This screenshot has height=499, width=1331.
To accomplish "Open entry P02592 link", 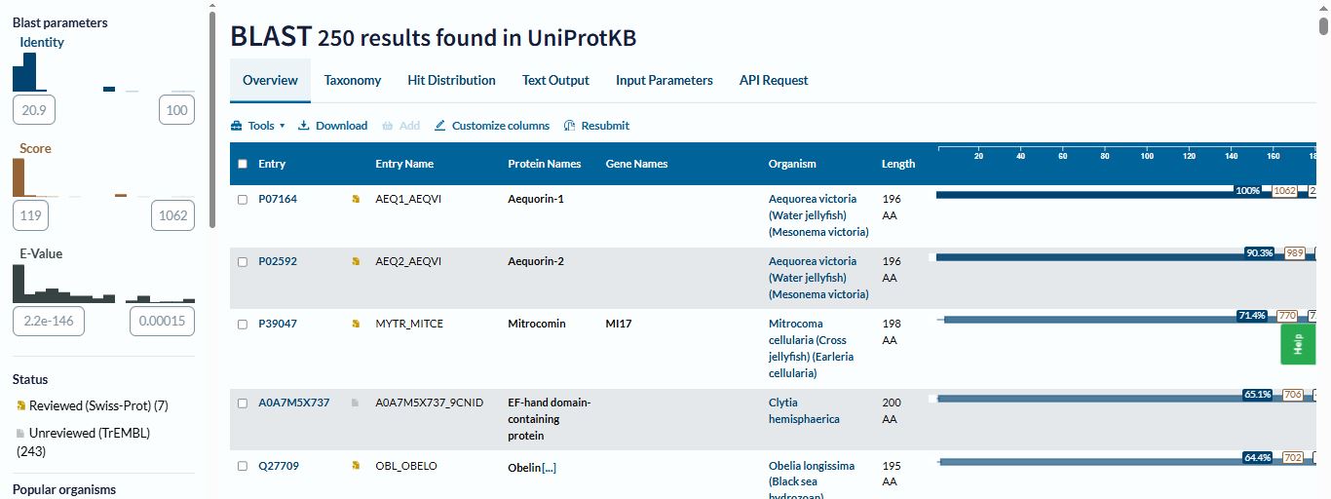I will pos(278,261).
